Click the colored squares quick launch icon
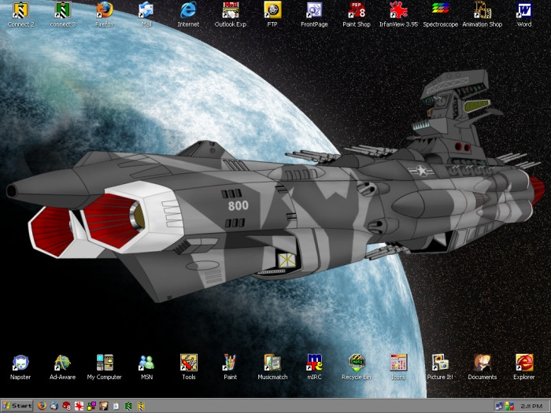Screen dimensions: 551x413 (x=91, y=406)
